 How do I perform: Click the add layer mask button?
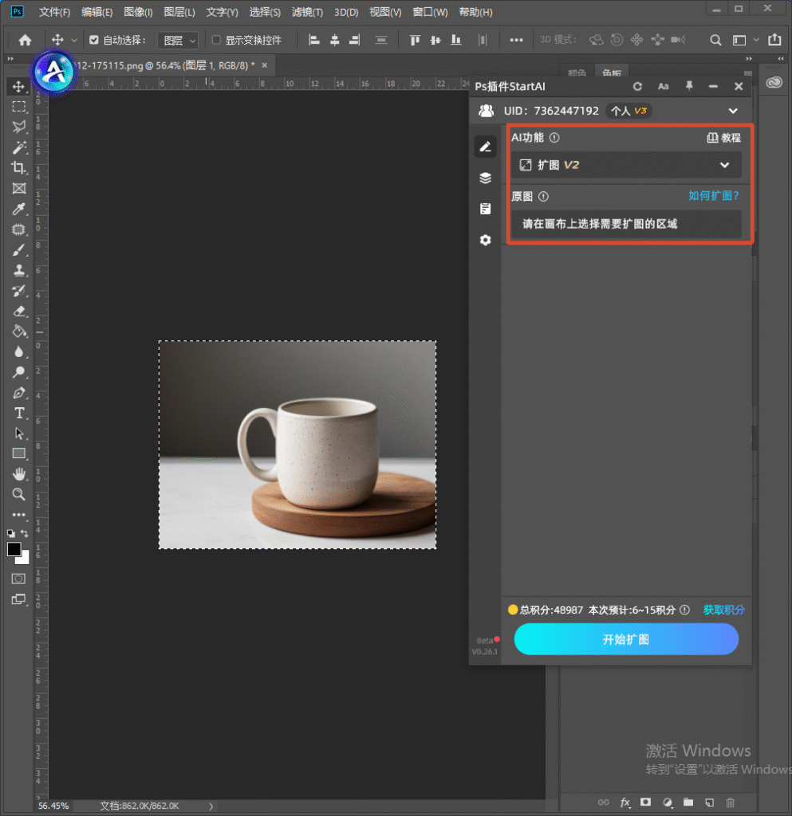point(646,802)
